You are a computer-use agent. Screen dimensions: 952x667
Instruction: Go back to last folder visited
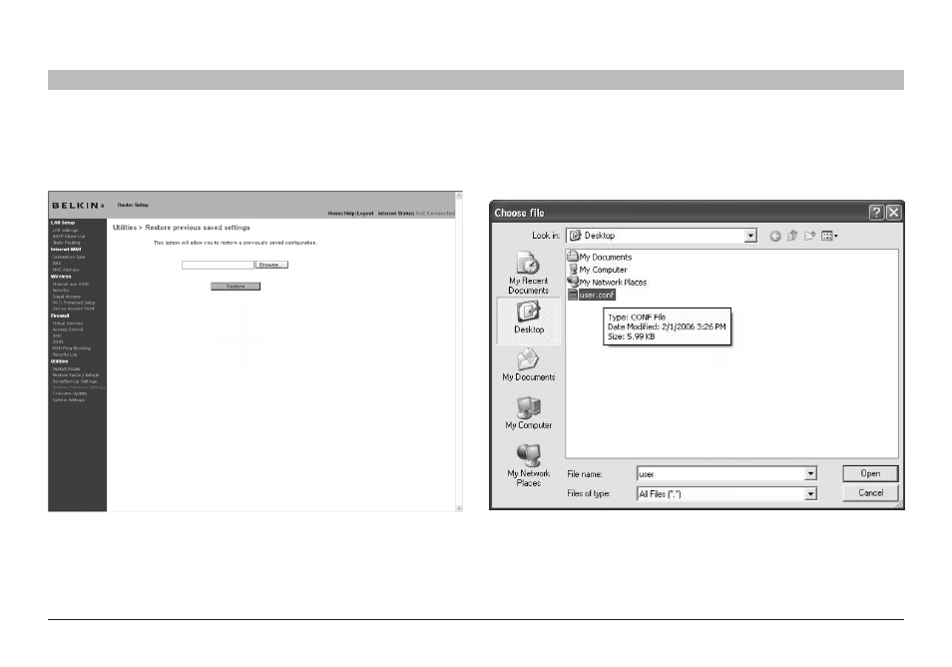[x=774, y=236]
